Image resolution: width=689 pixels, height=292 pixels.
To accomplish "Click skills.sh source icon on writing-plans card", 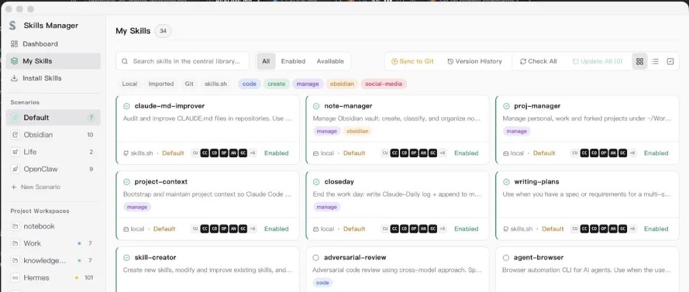I will [x=506, y=229].
